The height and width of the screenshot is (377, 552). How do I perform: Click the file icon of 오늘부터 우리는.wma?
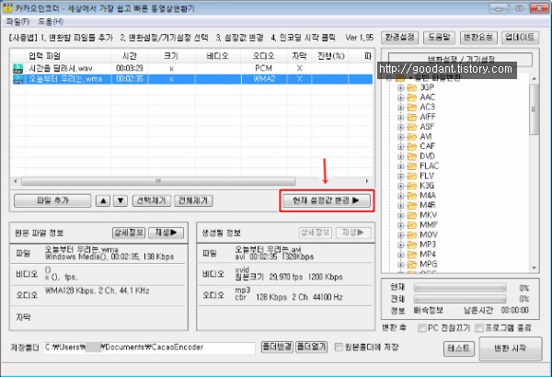click(17, 79)
